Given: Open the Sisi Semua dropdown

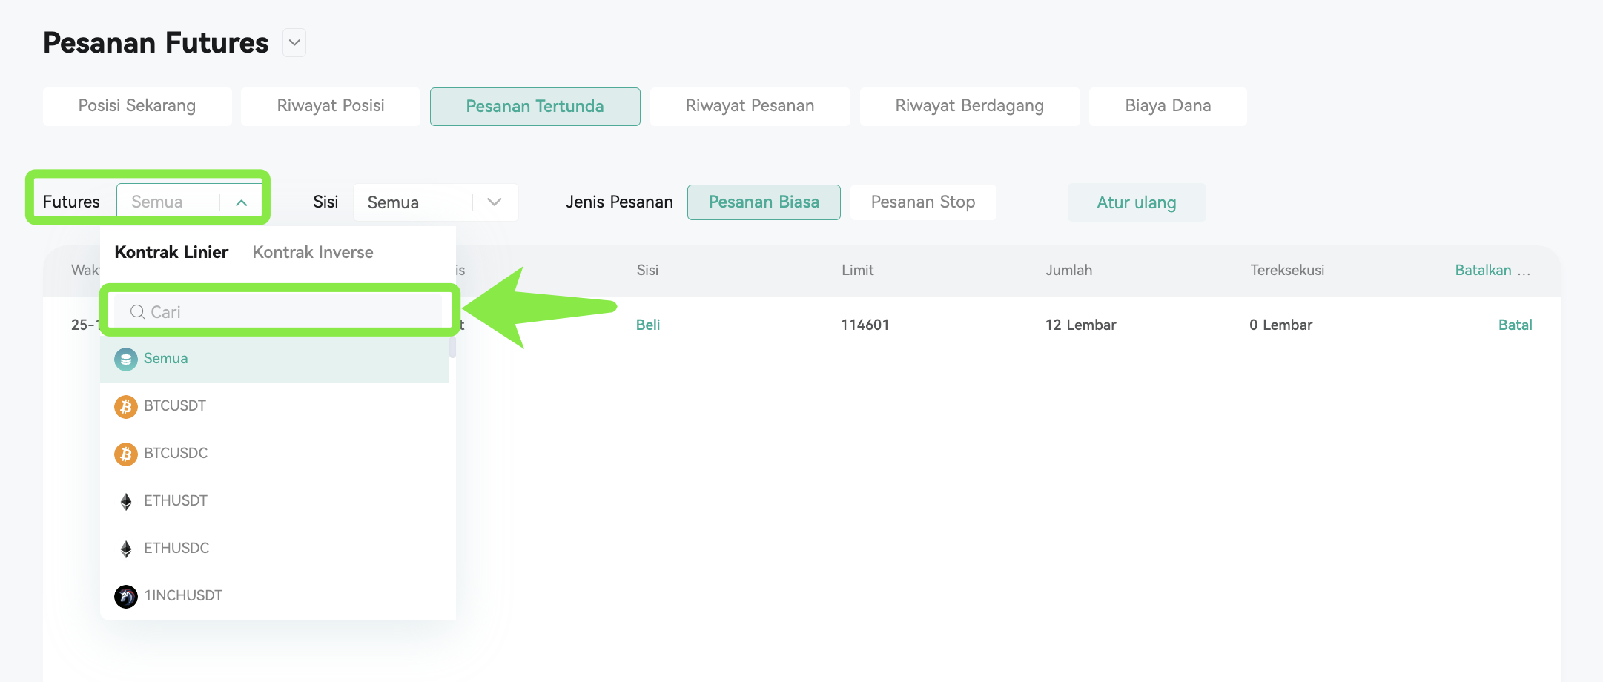Looking at the screenshot, I should [436, 202].
